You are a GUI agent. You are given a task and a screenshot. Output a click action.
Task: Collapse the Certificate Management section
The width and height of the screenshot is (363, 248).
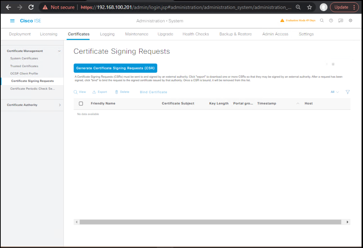coord(59,51)
